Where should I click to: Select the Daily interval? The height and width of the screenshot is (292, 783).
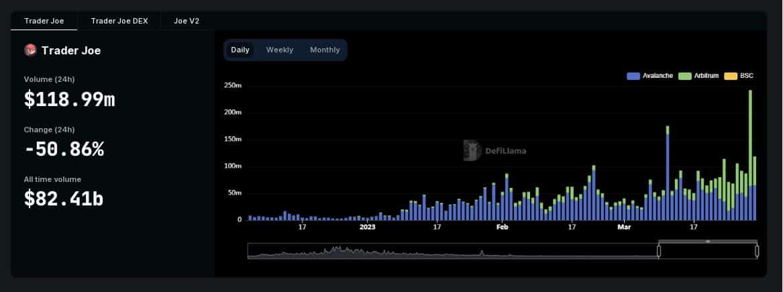tap(240, 50)
